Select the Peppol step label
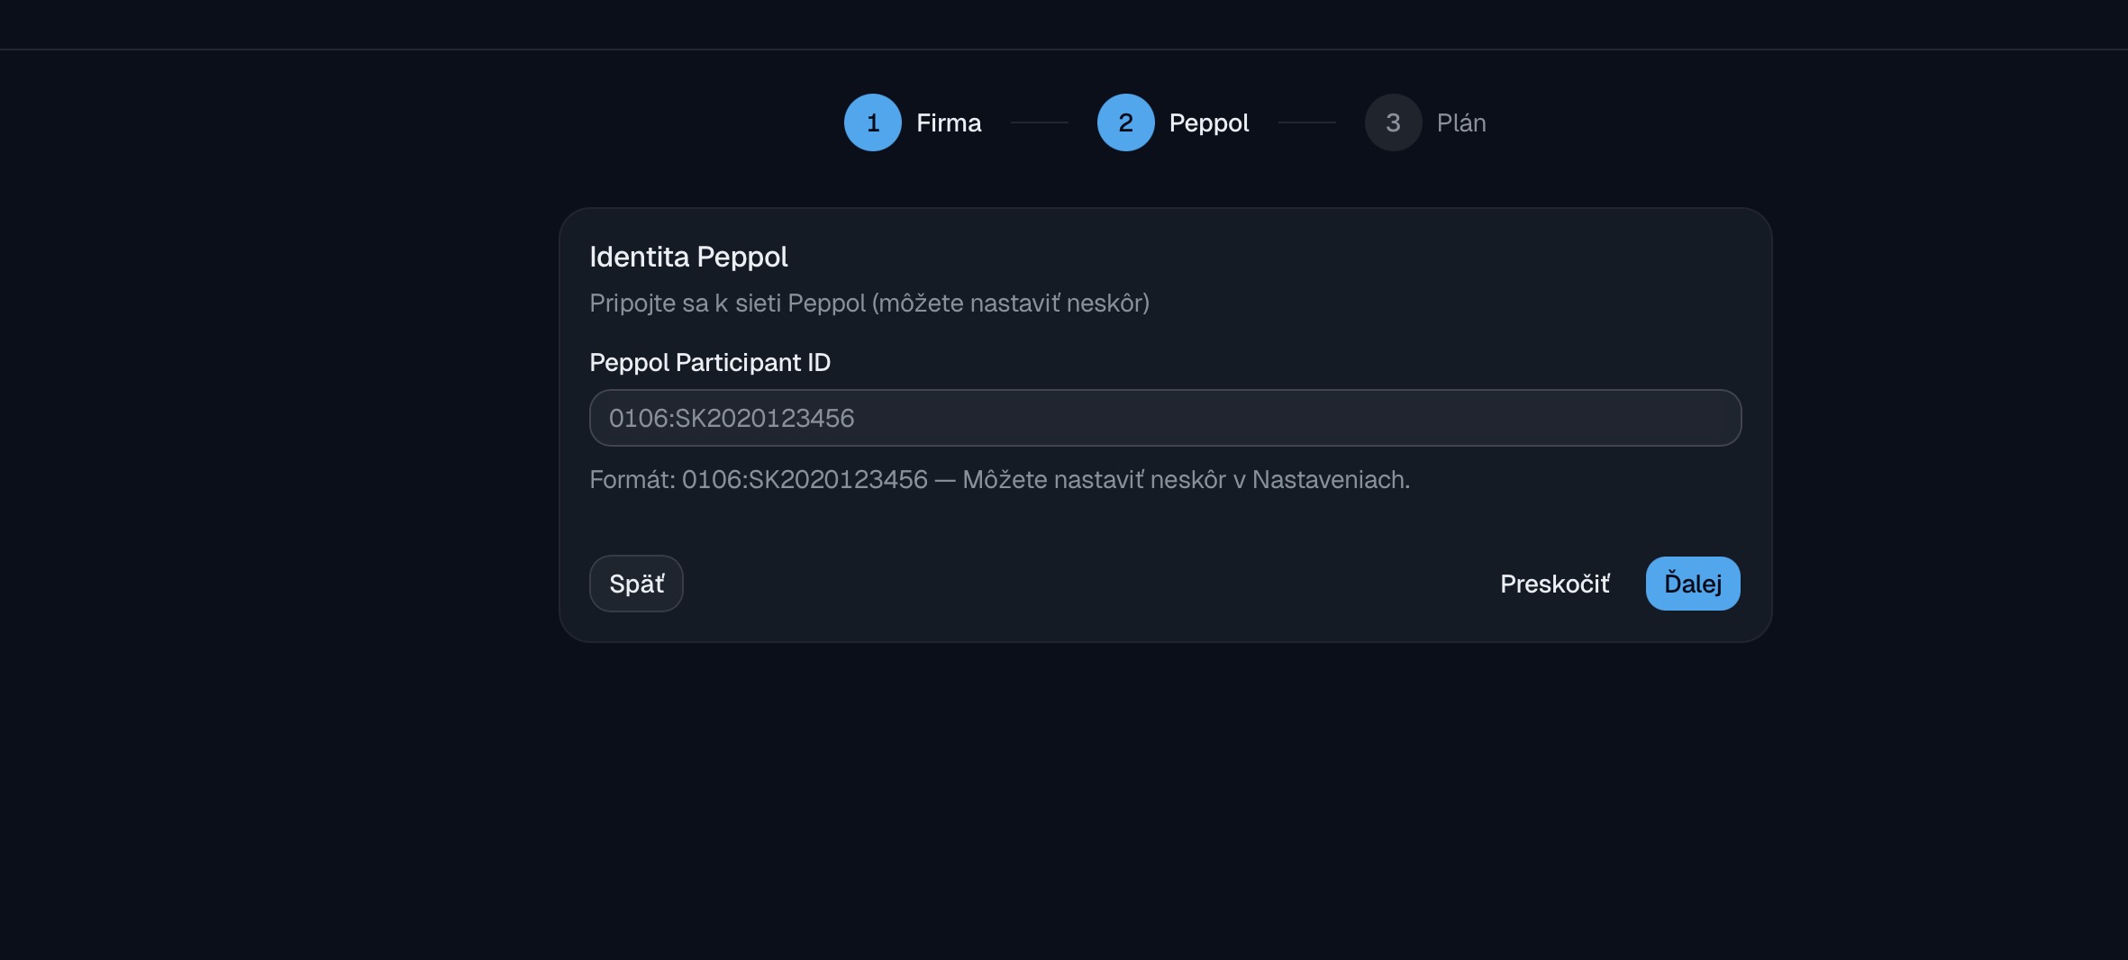 [x=1208, y=122]
